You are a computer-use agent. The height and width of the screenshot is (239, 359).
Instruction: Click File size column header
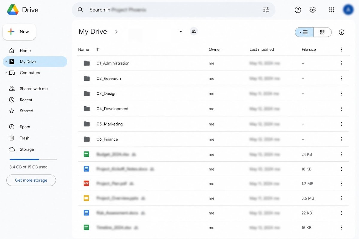point(309,50)
